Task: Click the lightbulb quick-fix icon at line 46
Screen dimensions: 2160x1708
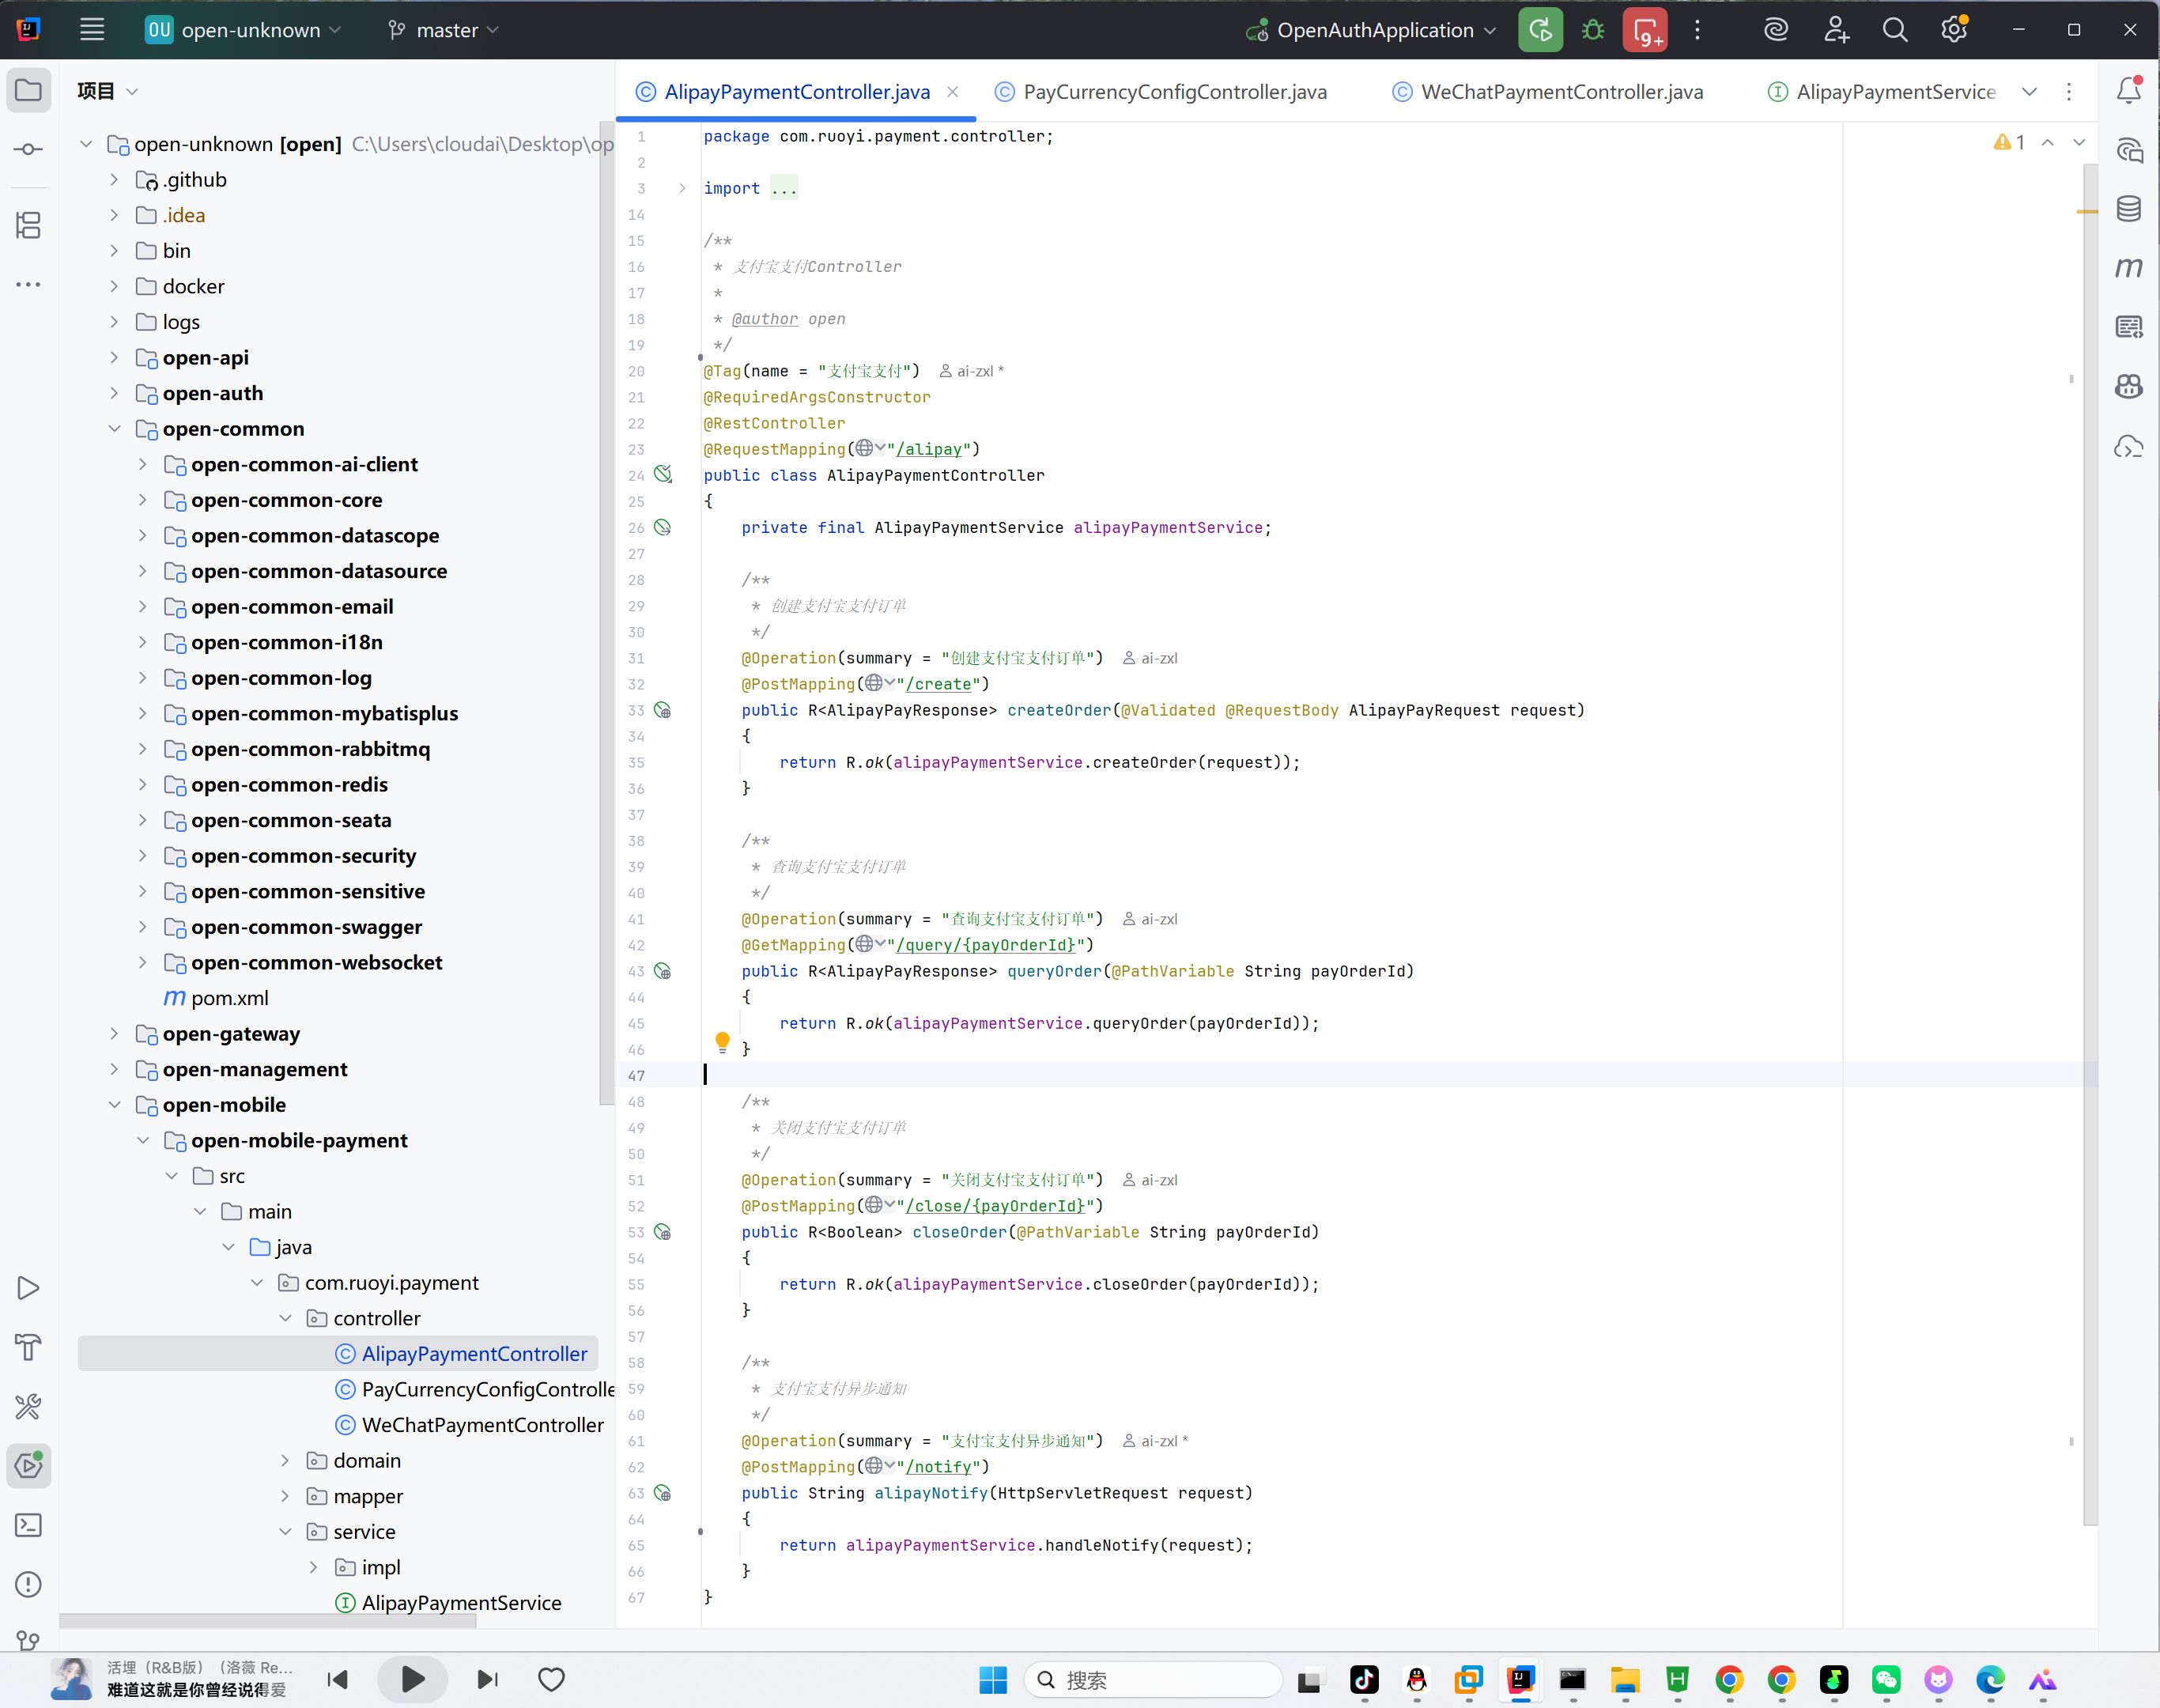Action: coord(722,1042)
